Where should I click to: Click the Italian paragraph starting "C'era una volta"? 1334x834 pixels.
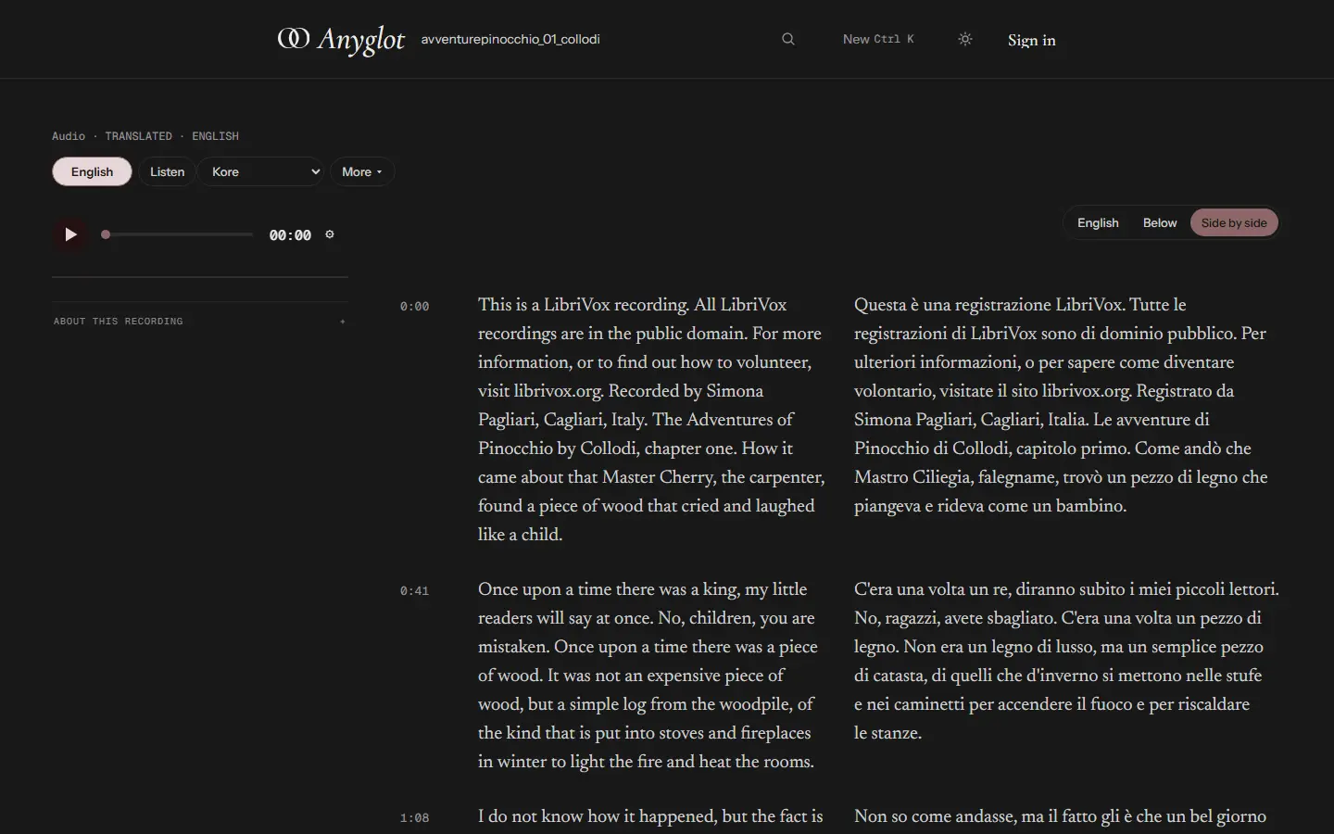1066,661
